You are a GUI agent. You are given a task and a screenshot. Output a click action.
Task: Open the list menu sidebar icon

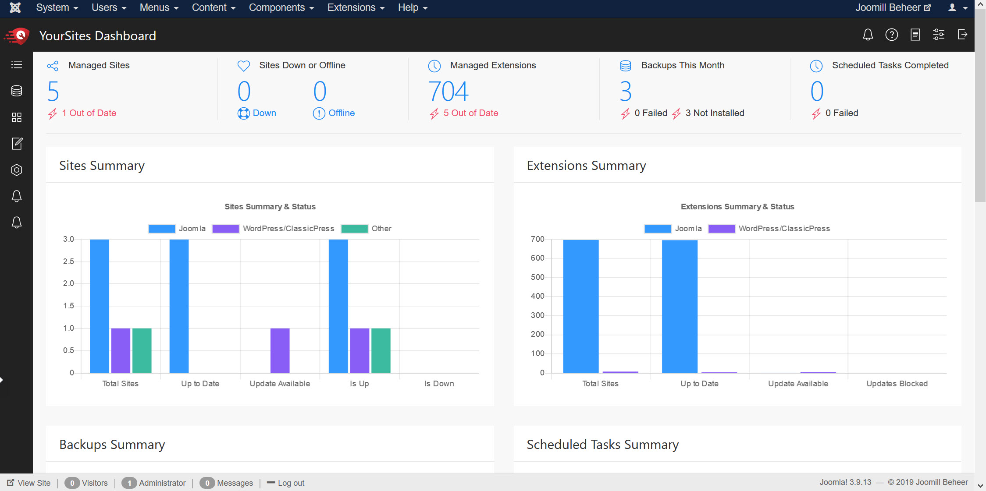[17, 65]
